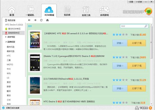Select 索尼 in the brand list

pyautogui.click(x=9, y=82)
